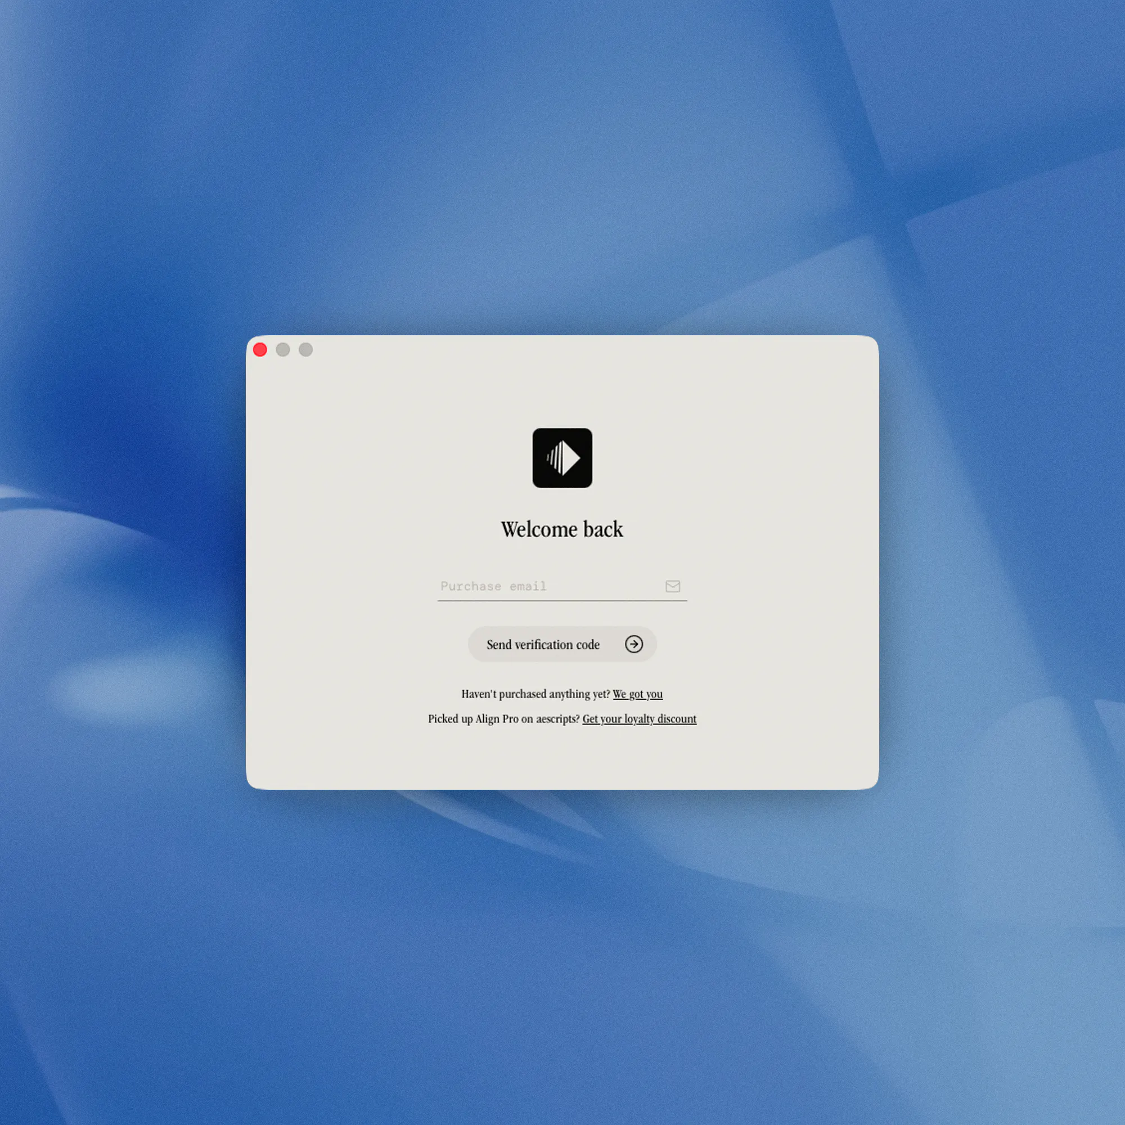Screen dimensions: 1125x1125
Task: Click the "Welcome back" heading
Action: point(562,529)
